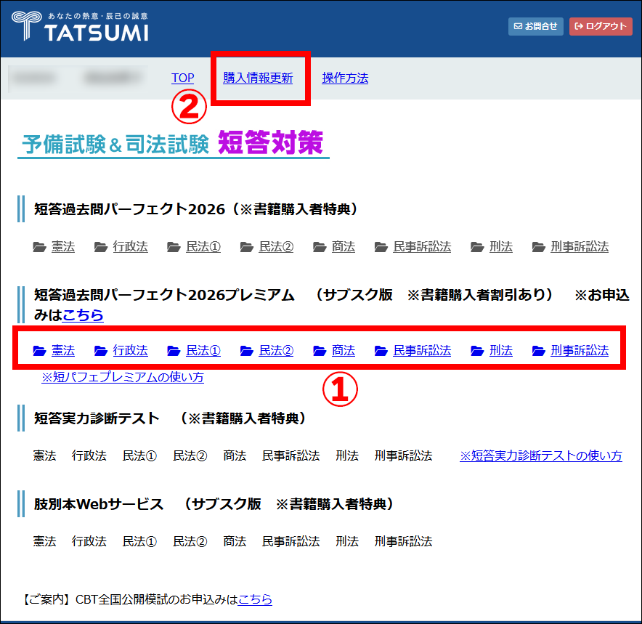This screenshot has height=624, width=642.
Task: Open the ※短答実力診断テストの使い方 link
Action: click(540, 455)
